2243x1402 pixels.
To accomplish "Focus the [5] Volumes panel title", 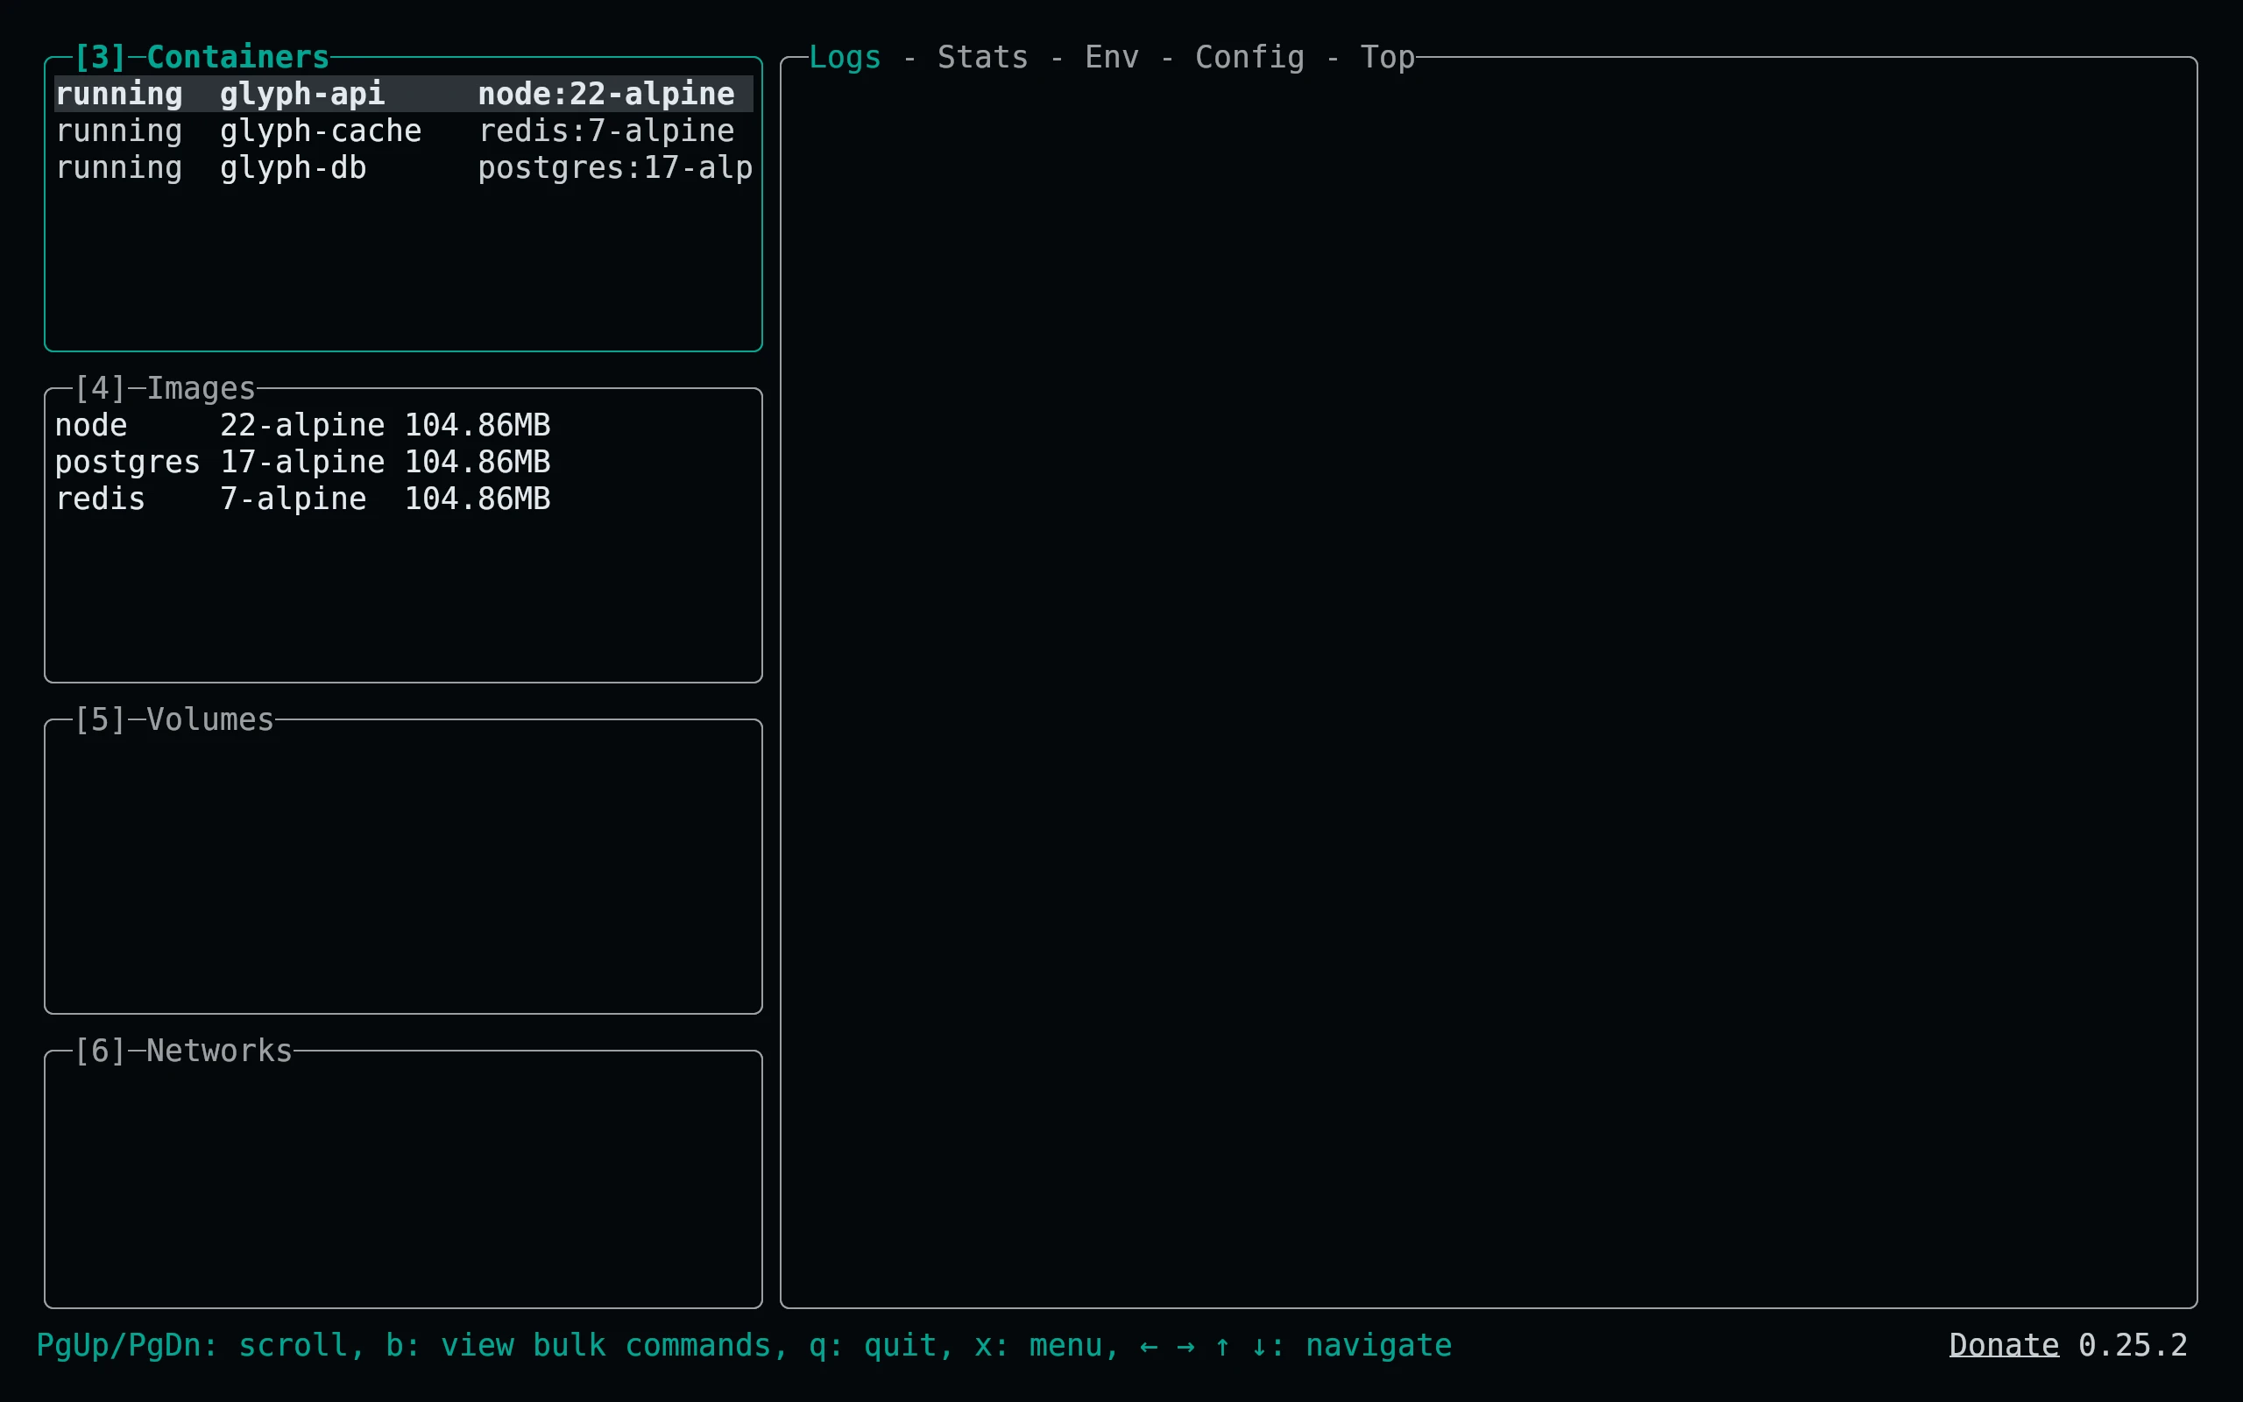I will coord(173,719).
